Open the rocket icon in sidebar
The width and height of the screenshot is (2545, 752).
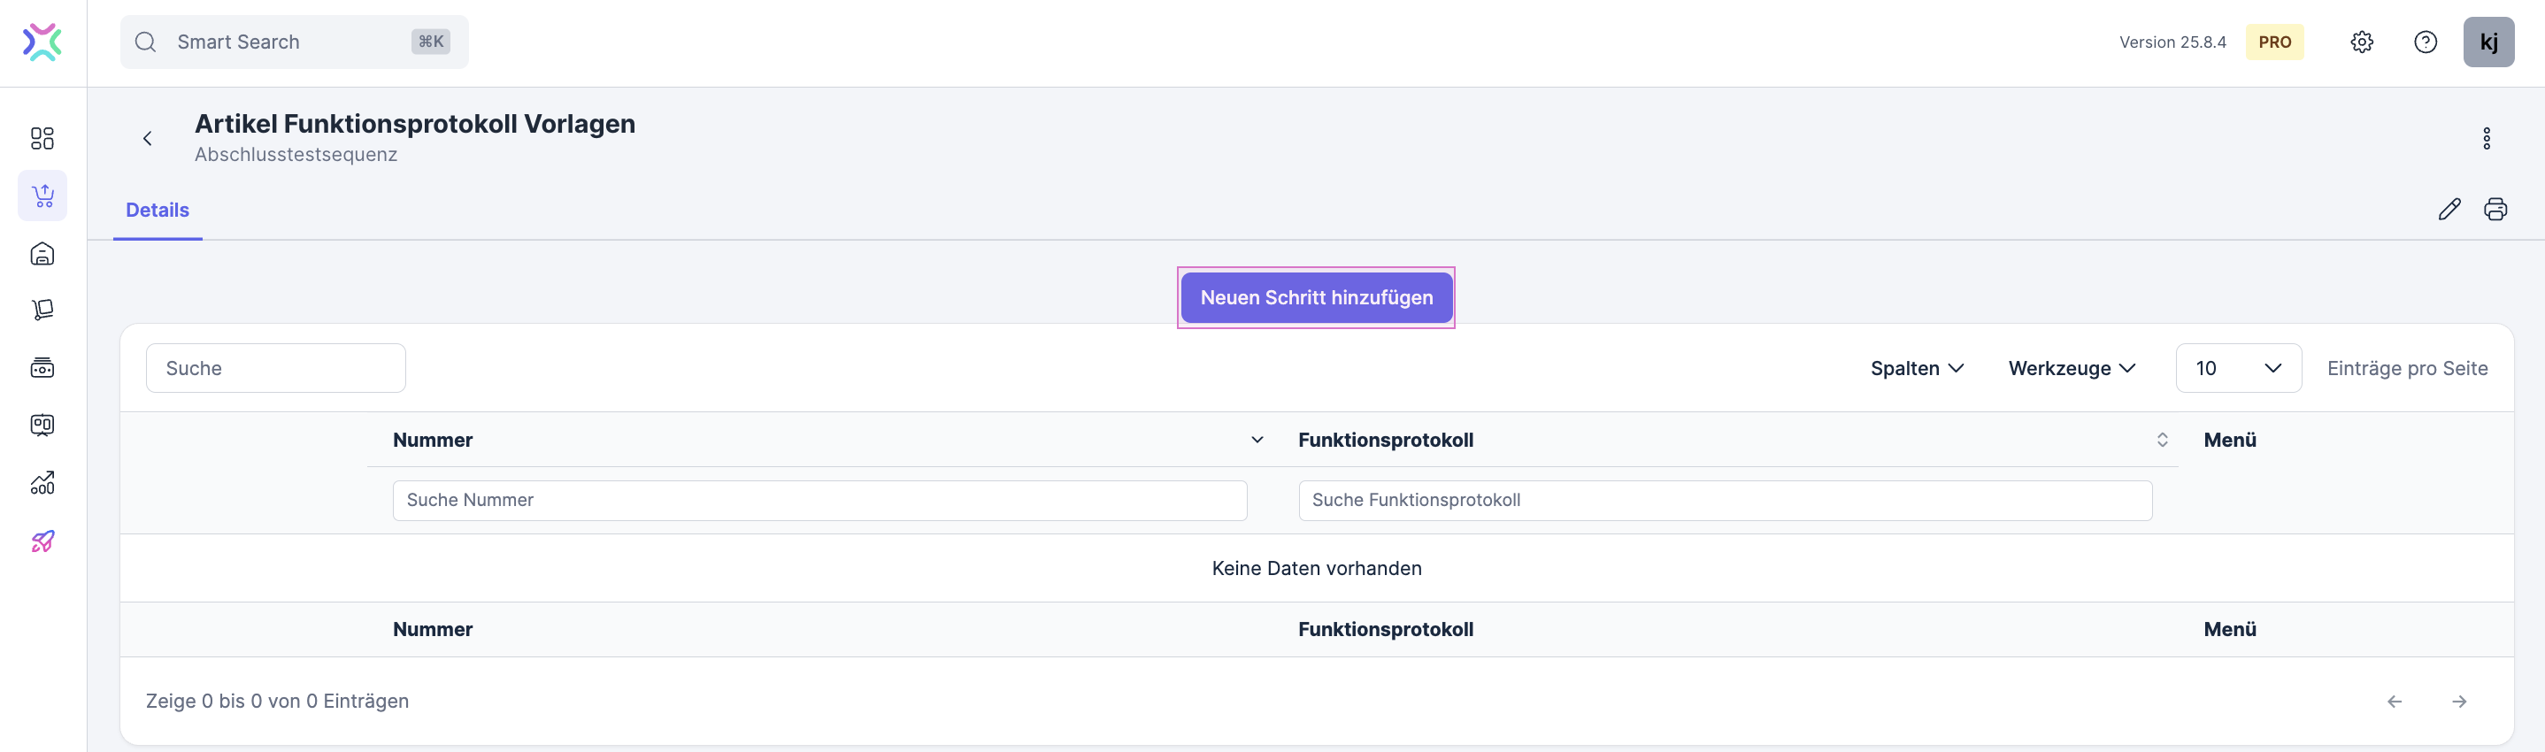42,541
